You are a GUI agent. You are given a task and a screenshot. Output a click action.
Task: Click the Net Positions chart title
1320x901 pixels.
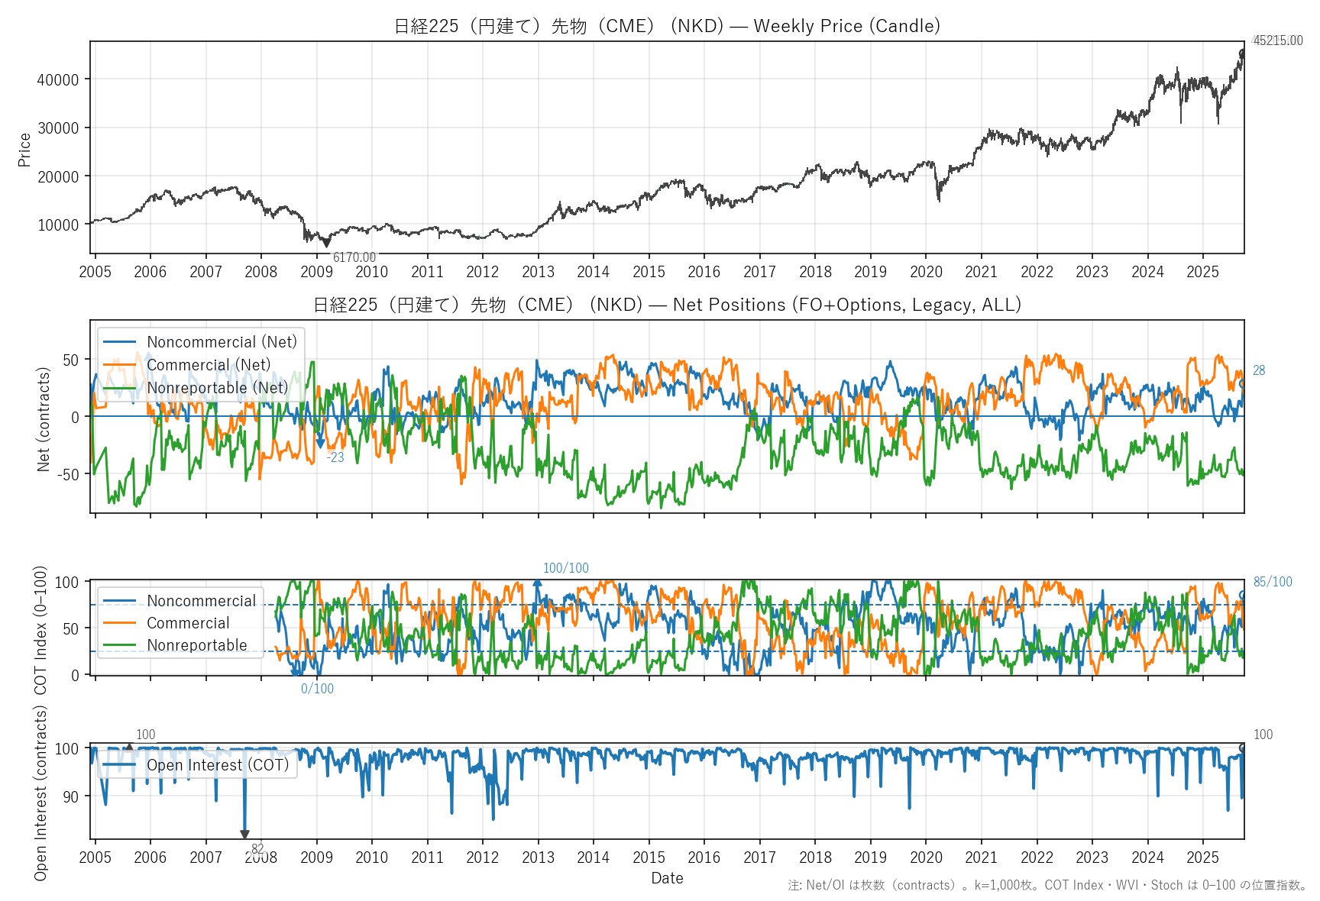[667, 305]
